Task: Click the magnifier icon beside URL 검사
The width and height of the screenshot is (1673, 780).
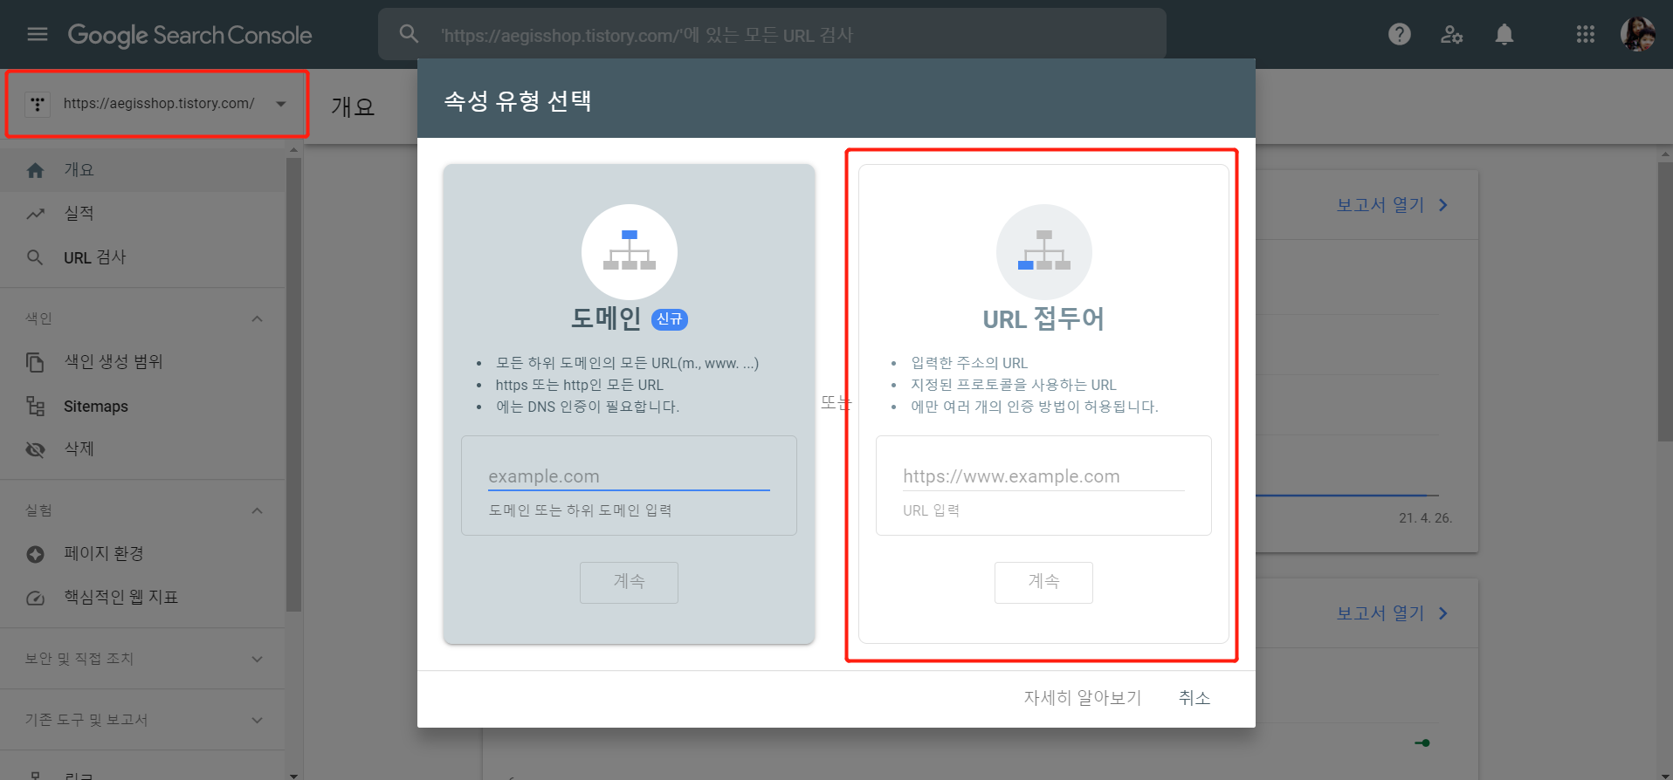Action: (x=35, y=257)
